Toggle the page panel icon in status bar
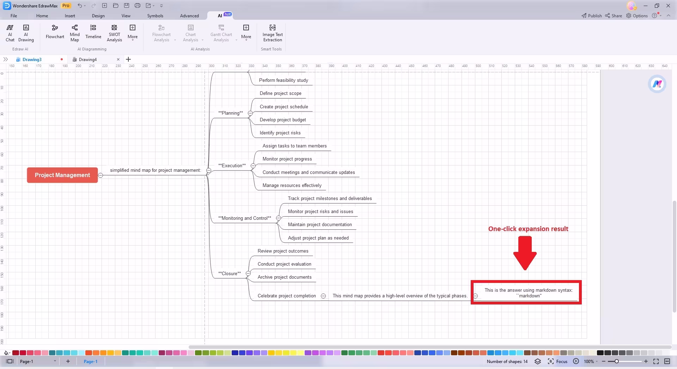 (10, 362)
